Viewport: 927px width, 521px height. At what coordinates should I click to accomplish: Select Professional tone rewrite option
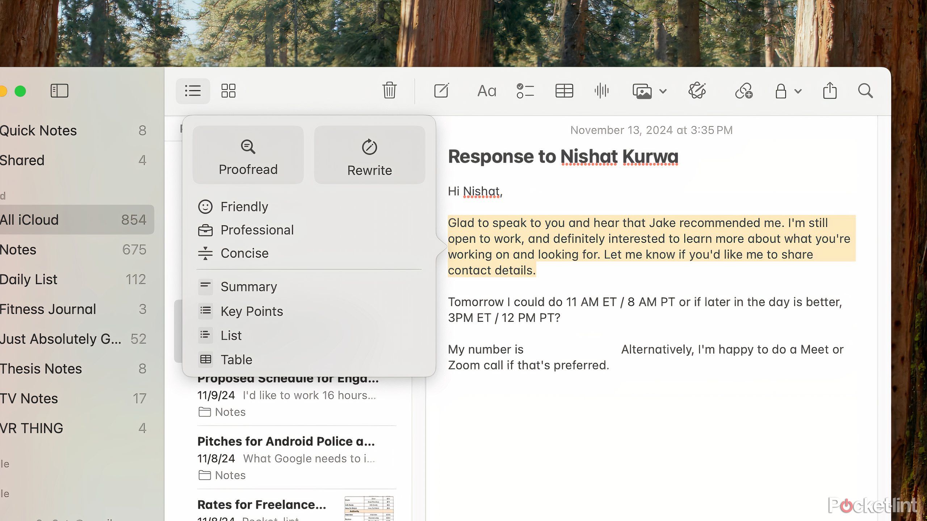click(257, 229)
